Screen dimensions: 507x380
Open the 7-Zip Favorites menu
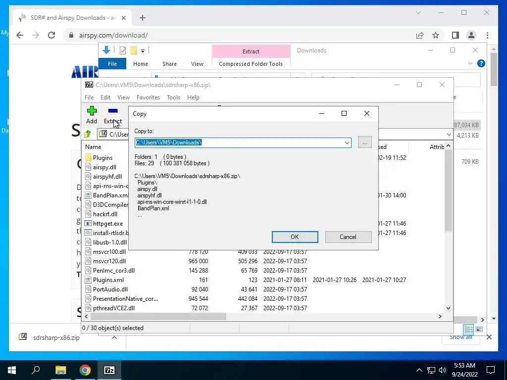coord(148,97)
